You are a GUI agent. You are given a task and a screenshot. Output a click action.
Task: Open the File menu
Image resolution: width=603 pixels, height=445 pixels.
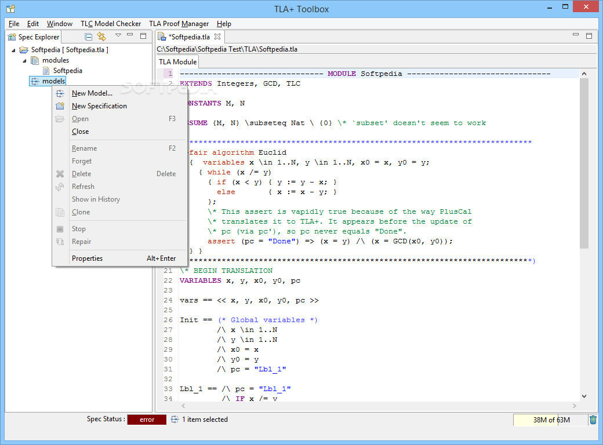pos(14,24)
